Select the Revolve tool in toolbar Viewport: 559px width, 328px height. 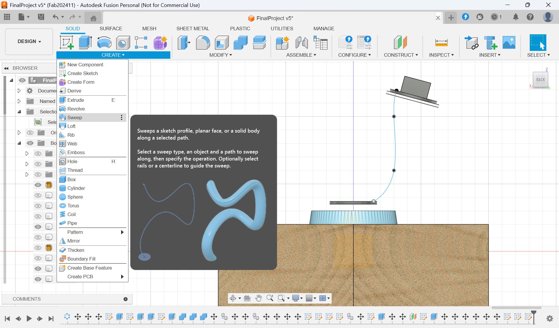104,42
